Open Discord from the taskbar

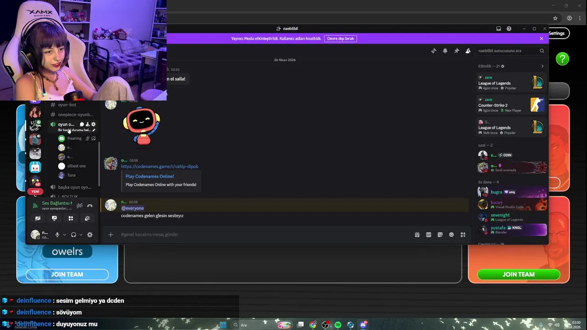click(x=363, y=325)
